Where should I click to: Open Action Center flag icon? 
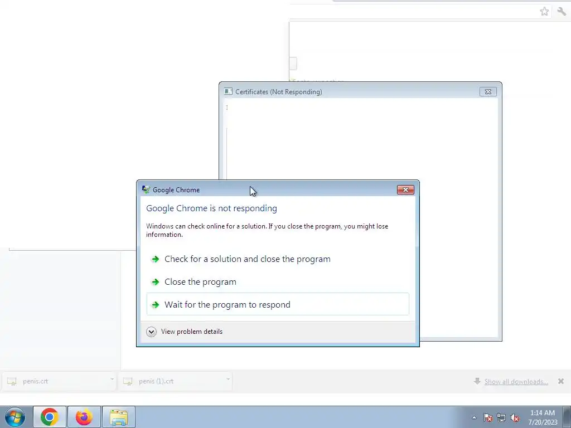pos(488,417)
